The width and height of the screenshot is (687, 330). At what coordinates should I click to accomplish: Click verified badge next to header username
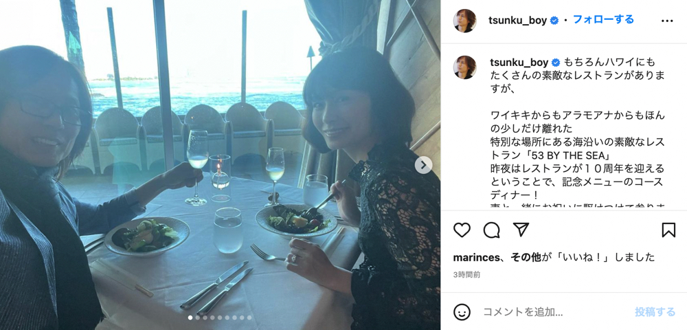554,21
